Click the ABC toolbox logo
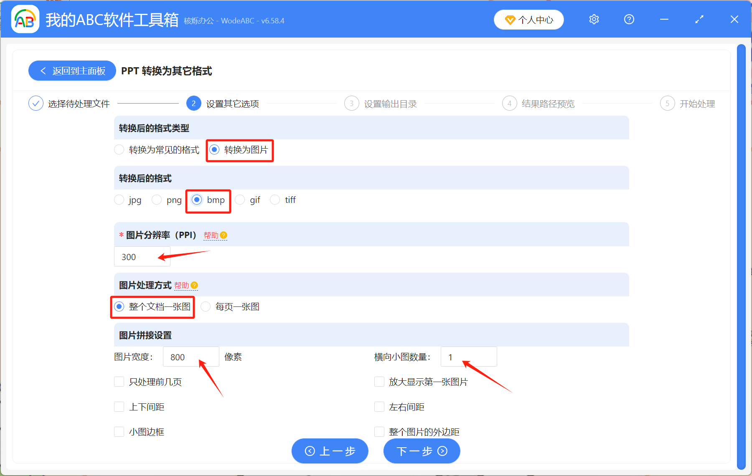Screen dimensions: 752x476 (25, 19)
